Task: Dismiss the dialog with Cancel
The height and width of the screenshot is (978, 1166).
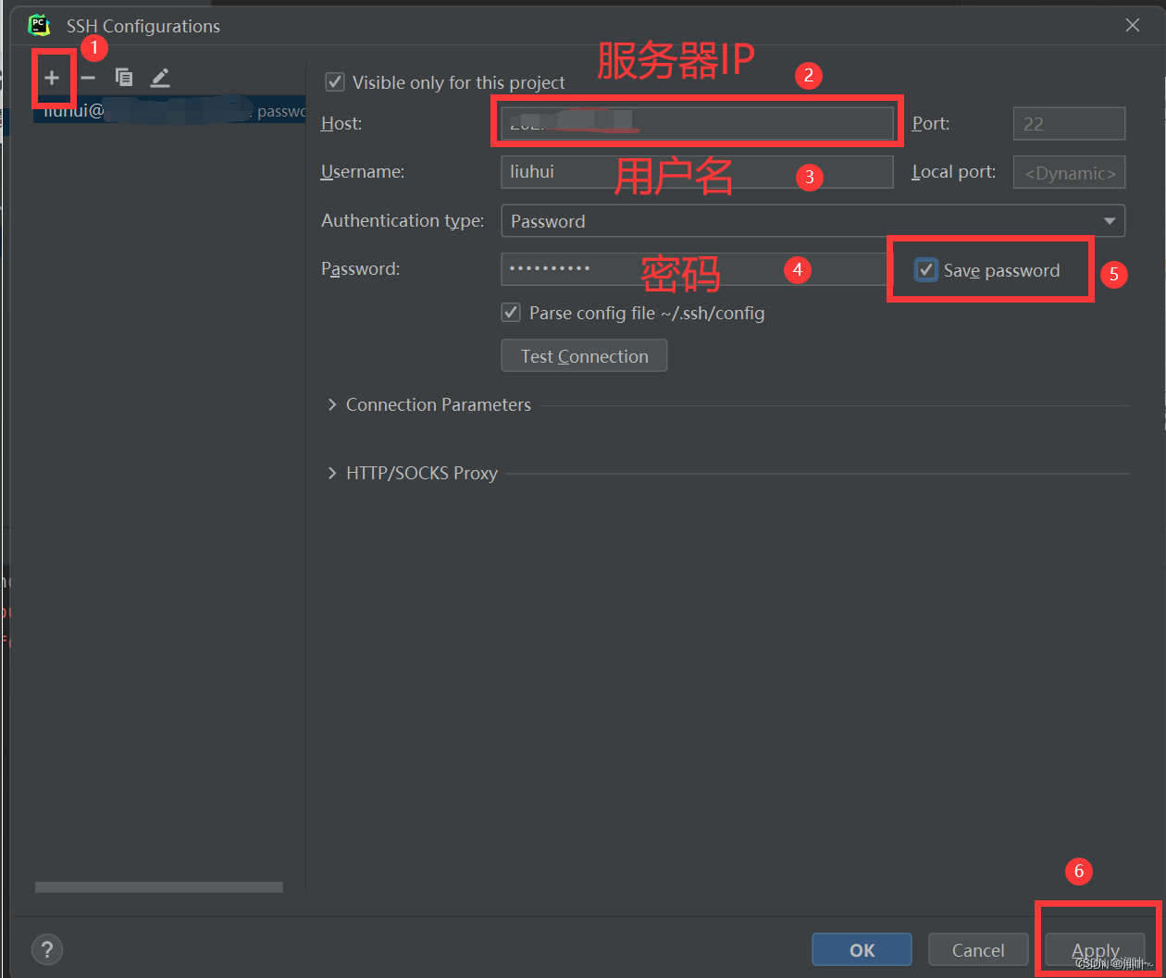Action: pos(977,949)
